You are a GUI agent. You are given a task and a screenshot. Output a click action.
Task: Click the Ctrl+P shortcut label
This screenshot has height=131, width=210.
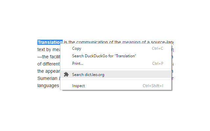coord(157,63)
